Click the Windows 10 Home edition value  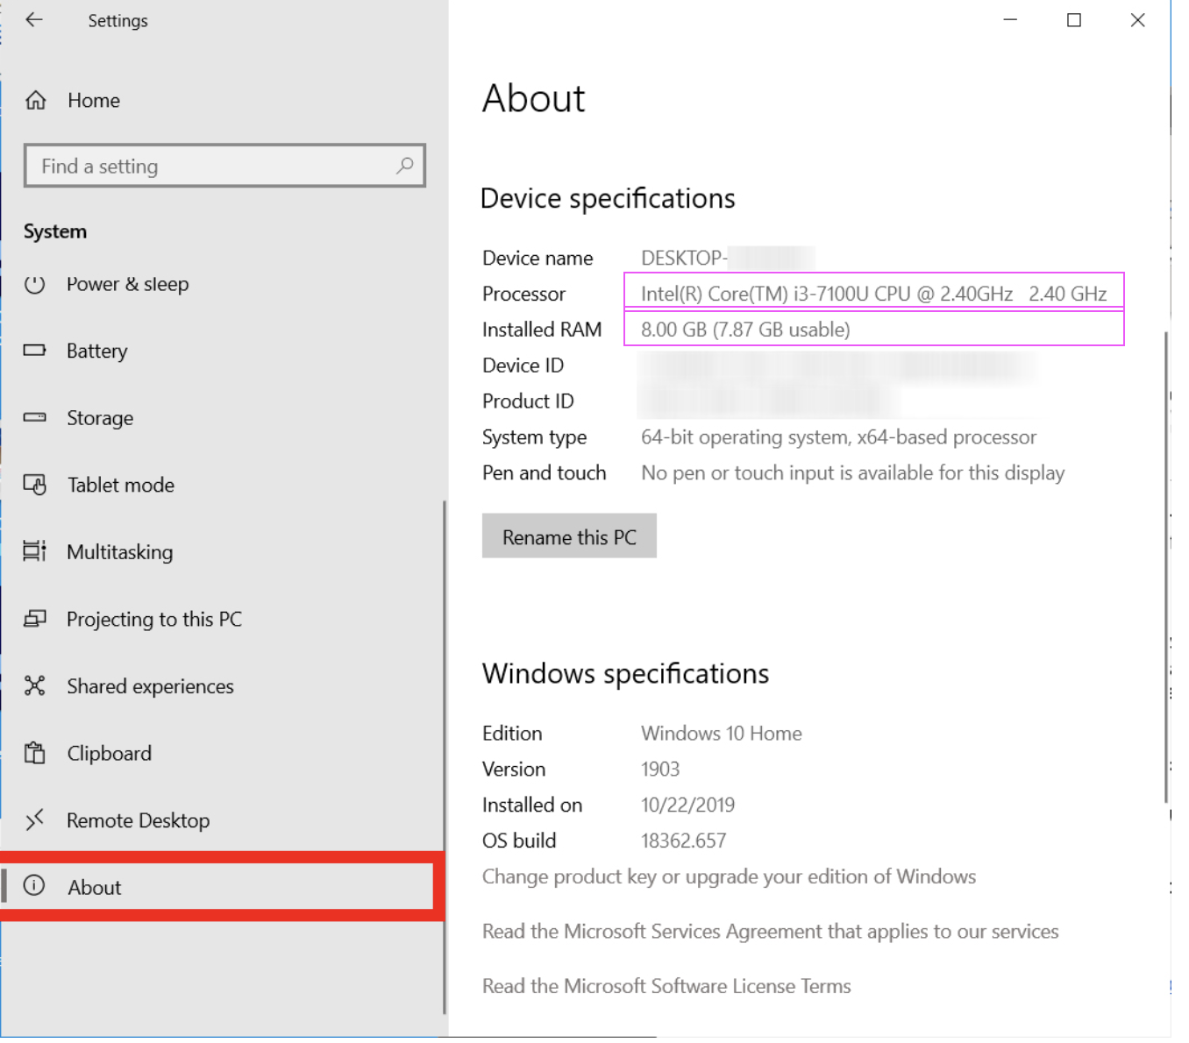pos(722,734)
